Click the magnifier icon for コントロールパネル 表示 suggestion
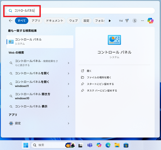The image size is (161, 150). 11,107
